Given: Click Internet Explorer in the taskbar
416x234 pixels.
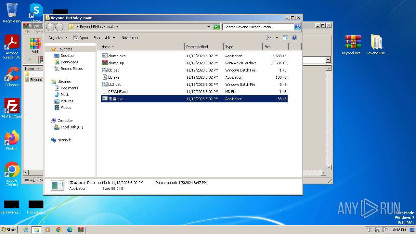Looking at the screenshot, I should pyautogui.click(x=26, y=230).
